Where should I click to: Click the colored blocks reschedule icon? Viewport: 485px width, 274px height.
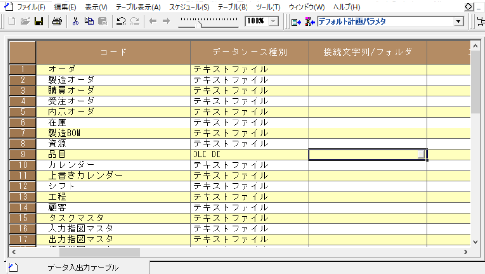[x=310, y=21]
